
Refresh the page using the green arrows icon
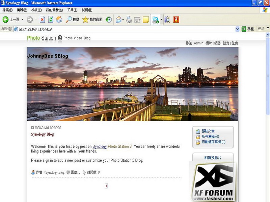coord(51,20)
